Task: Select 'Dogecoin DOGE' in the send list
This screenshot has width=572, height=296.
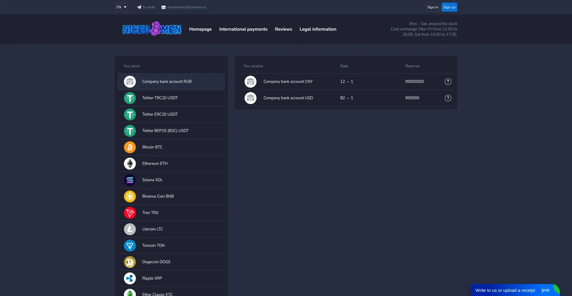Action: pyautogui.click(x=171, y=262)
